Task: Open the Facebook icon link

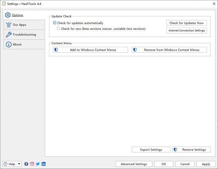Action: [x=26, y=164]
